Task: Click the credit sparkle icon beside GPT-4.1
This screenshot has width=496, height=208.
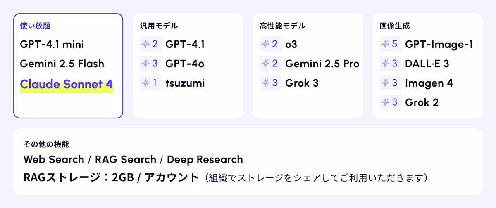Action: point(145,44)
